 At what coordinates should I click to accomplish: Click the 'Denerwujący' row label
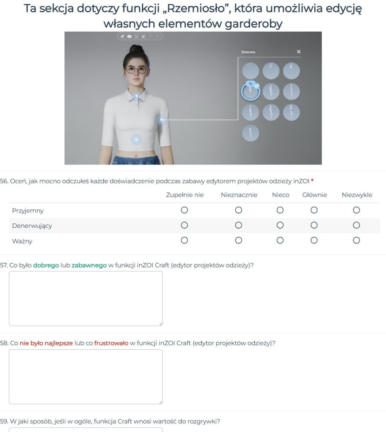pos(32,226)
